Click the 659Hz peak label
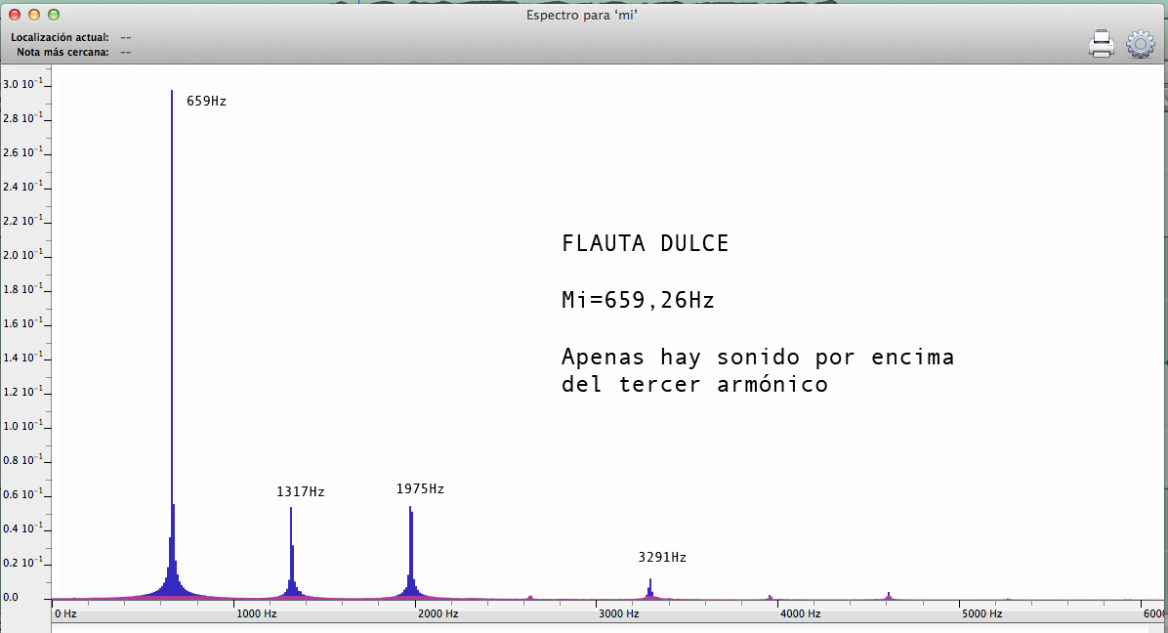 pyautogui.click(x=206, y=101)
